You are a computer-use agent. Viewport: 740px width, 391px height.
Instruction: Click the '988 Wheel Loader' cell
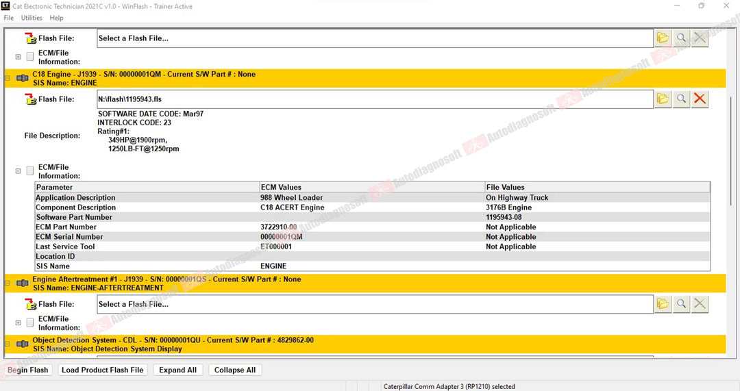pyautogui.click(x=292, y=198)
